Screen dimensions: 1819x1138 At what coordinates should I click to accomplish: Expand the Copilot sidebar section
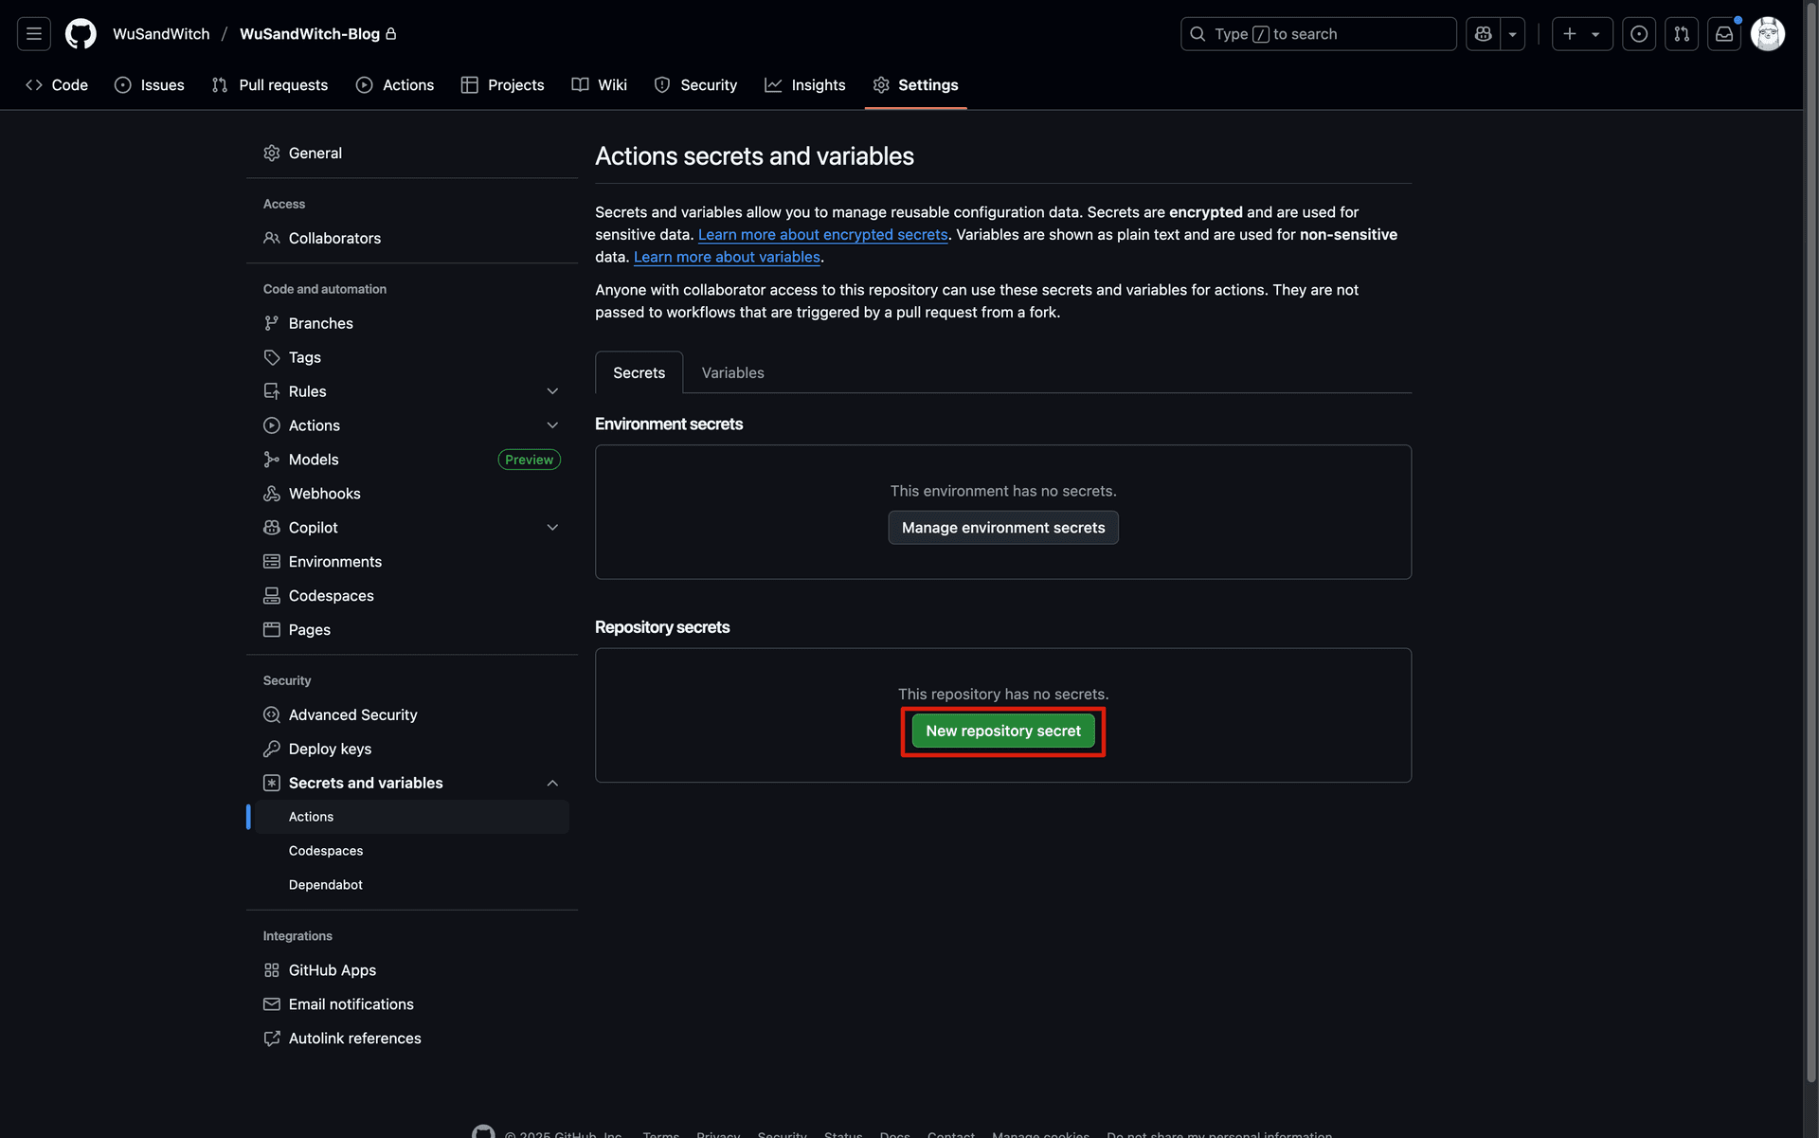point(552,528)
